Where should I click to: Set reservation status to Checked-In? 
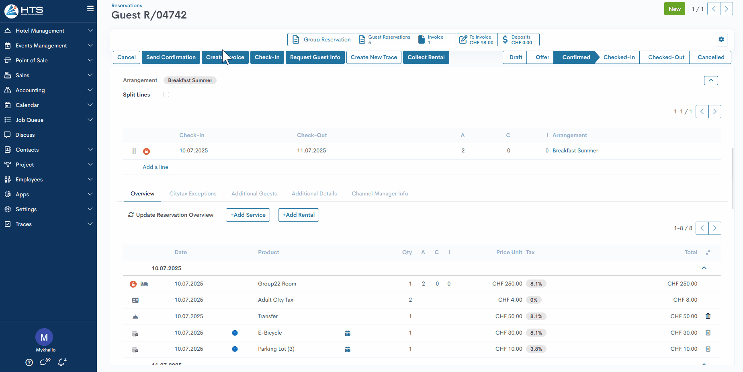point(618,58)
